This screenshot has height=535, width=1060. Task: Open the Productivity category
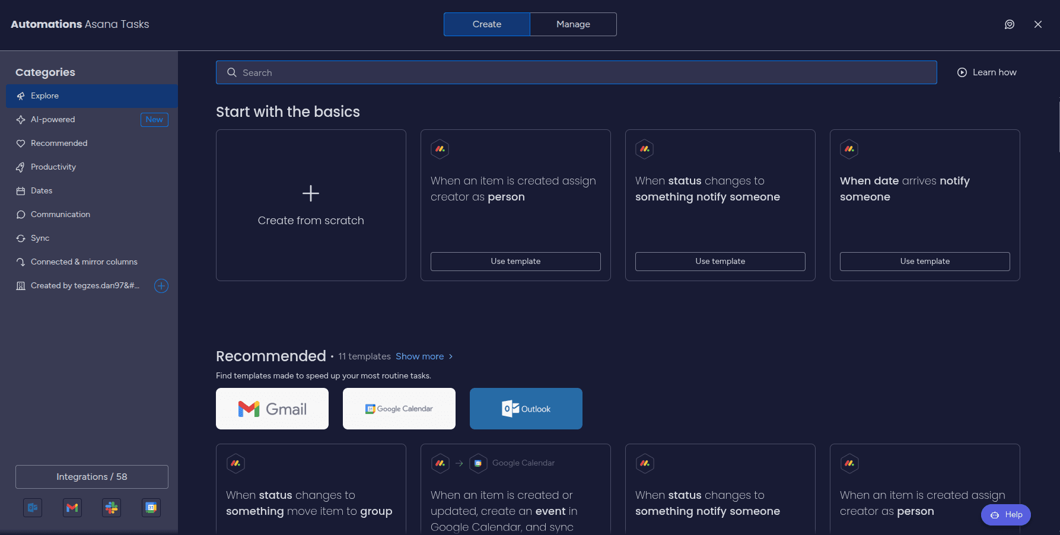coord(53,167)
